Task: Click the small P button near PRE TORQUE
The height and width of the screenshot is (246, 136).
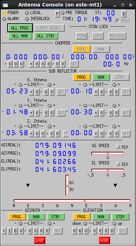Action: click(57, 14)
